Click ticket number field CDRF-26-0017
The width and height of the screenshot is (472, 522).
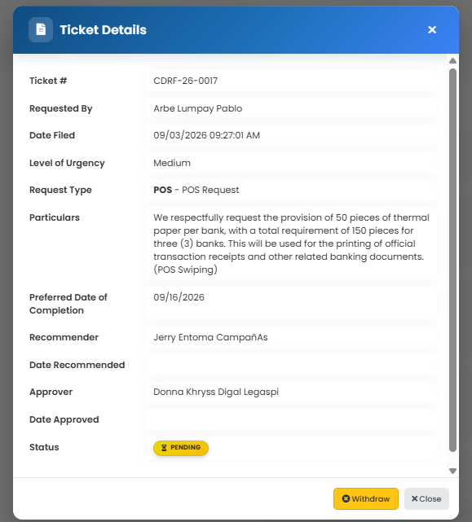point(291,81)
